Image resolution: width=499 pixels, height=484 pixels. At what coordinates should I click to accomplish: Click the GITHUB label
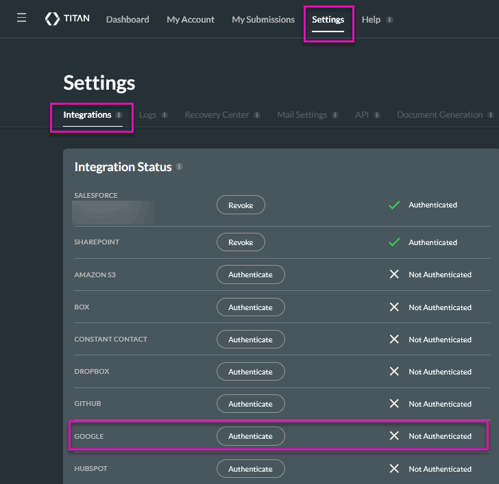[88, 404]
